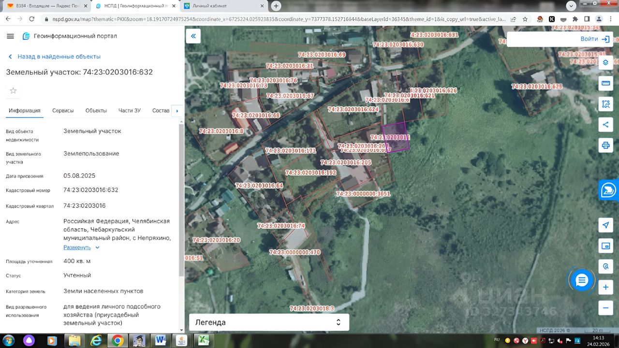Close the НСПД browser tab
619x348 pixels.
[174, 6]
